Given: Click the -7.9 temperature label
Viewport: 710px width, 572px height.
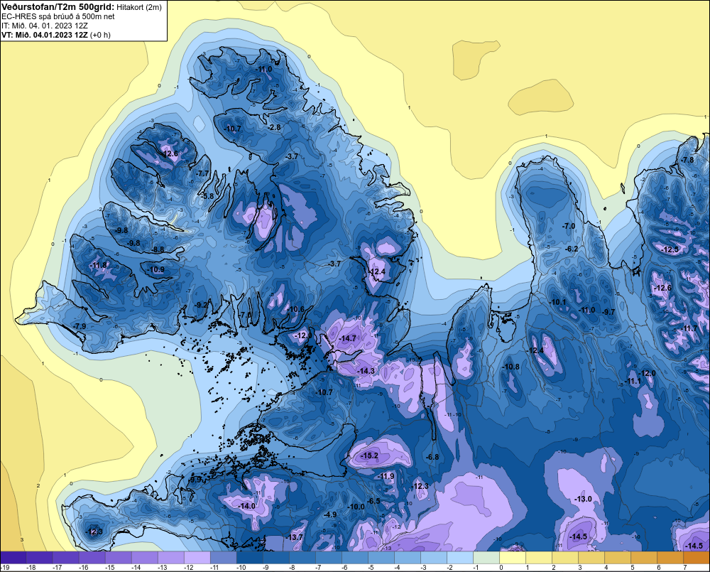Looking at the screenshot, I should tap(80, 326).
